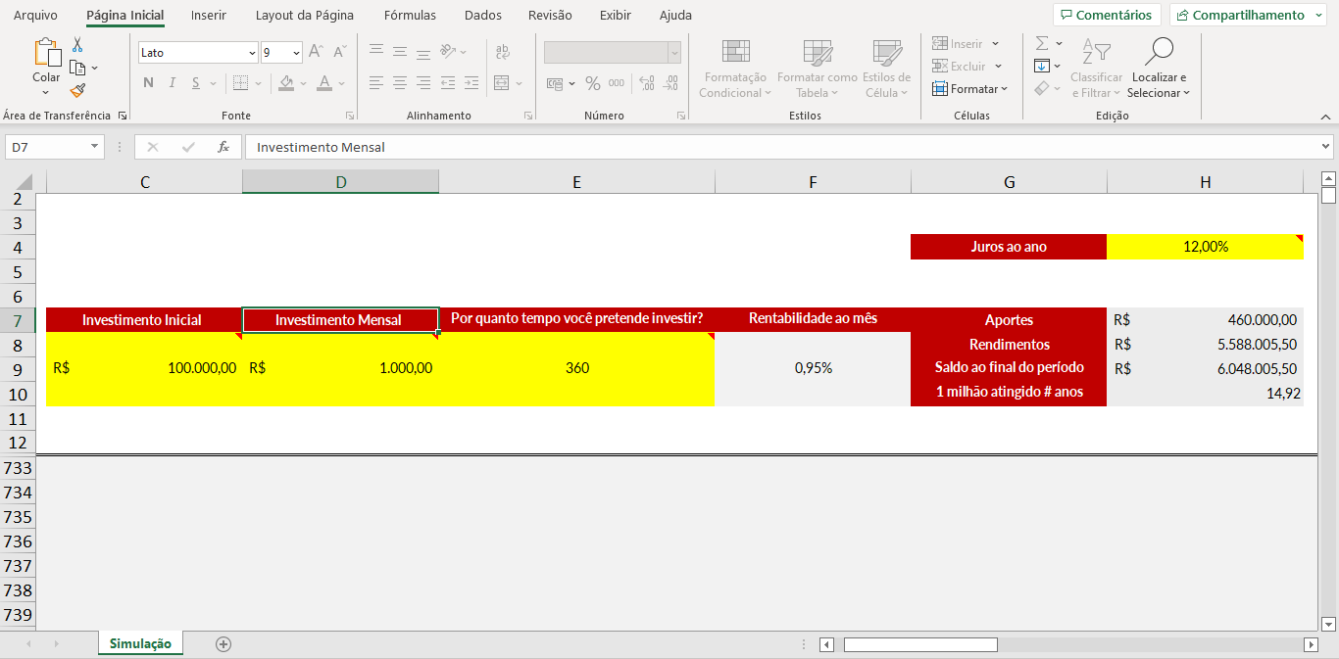Click the Compartilhamento button
This screenshot has height=659, width=1339.
[1248, 15]
